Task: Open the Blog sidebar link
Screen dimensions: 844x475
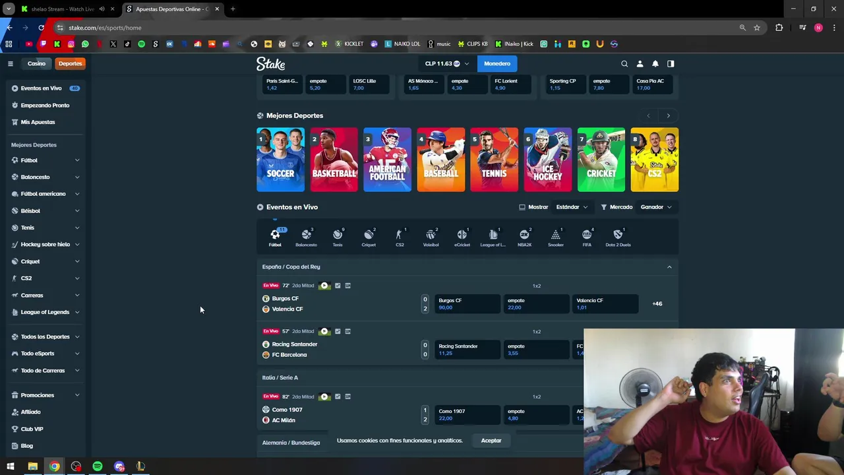Action: [x=45, y=446]
